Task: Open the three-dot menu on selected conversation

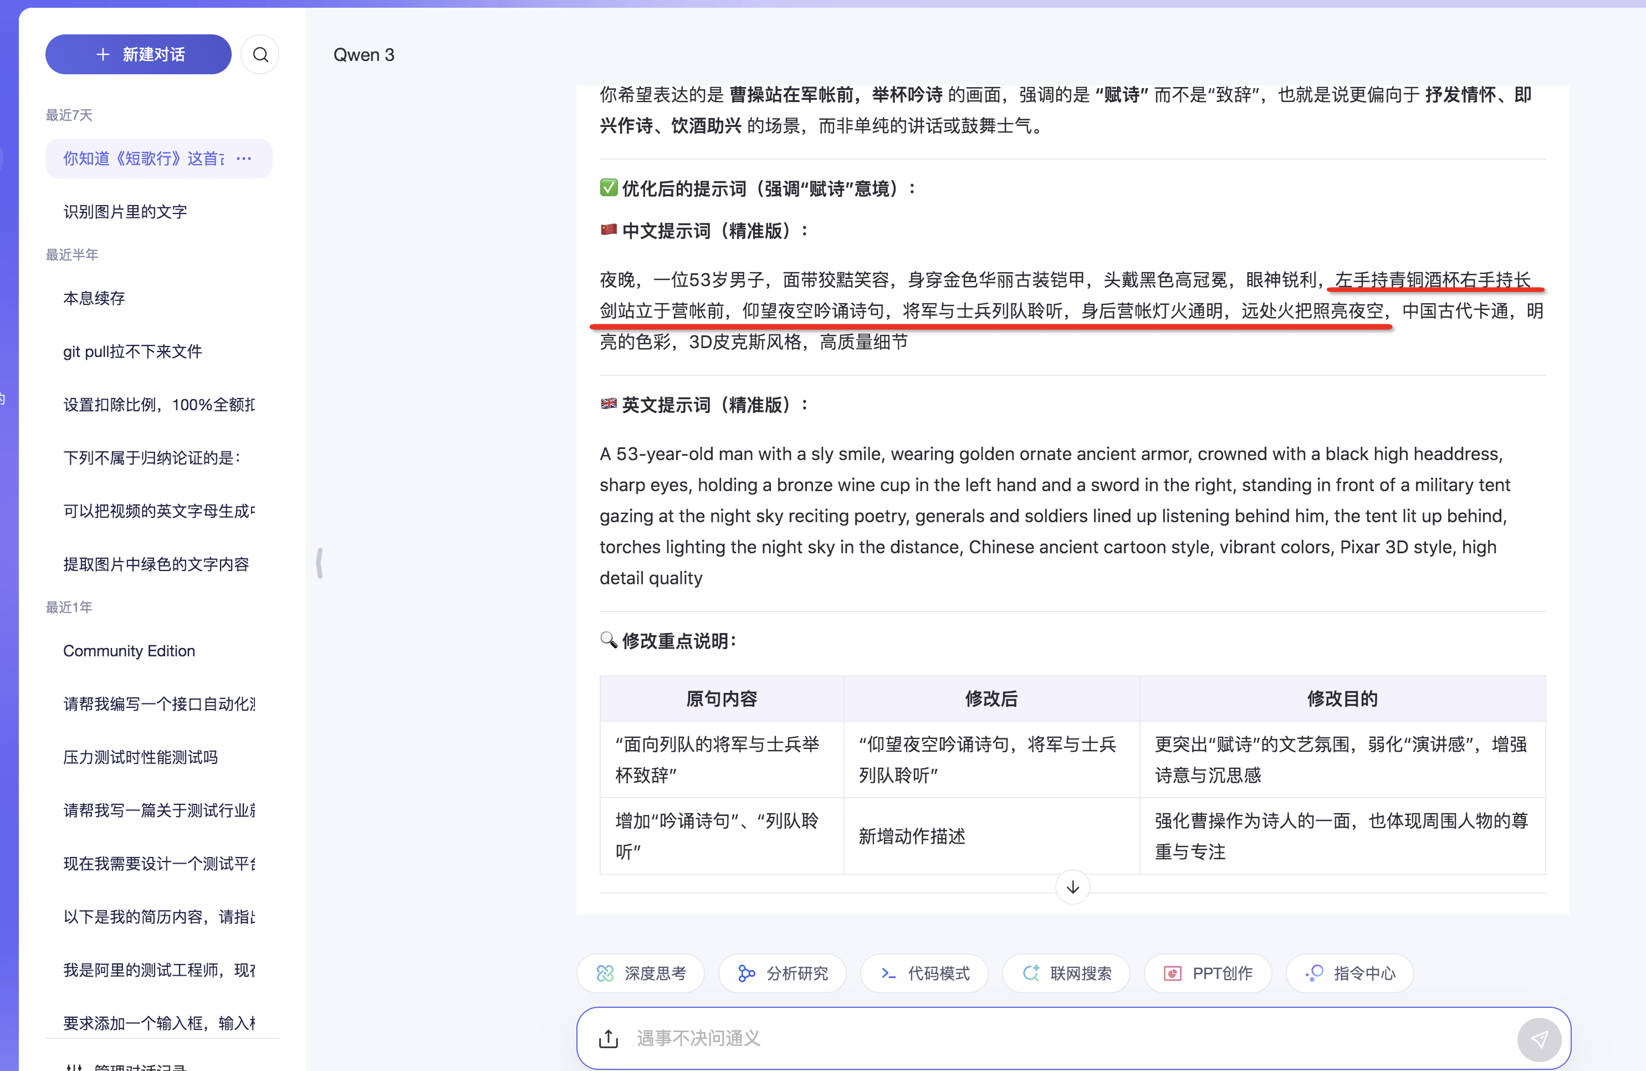Action: [x=244, y=159]
